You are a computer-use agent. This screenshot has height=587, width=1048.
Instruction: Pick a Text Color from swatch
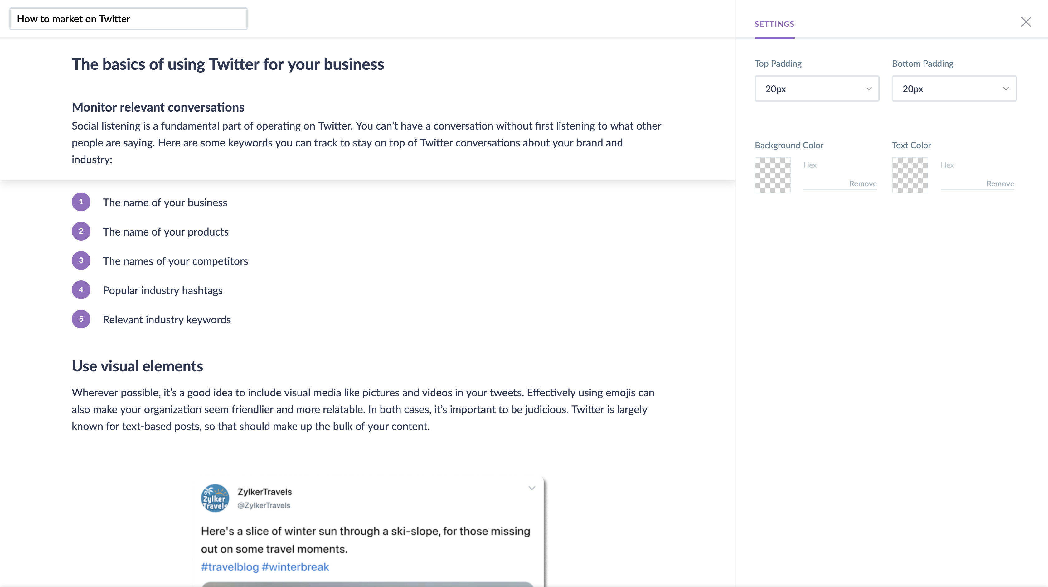click(910, 175)
